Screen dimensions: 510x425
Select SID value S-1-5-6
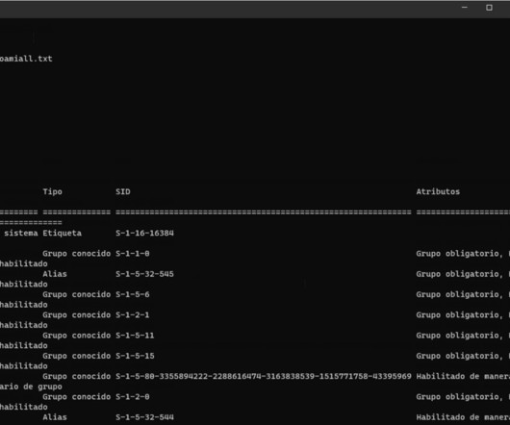pyautogui.click(x=133, y=294)
